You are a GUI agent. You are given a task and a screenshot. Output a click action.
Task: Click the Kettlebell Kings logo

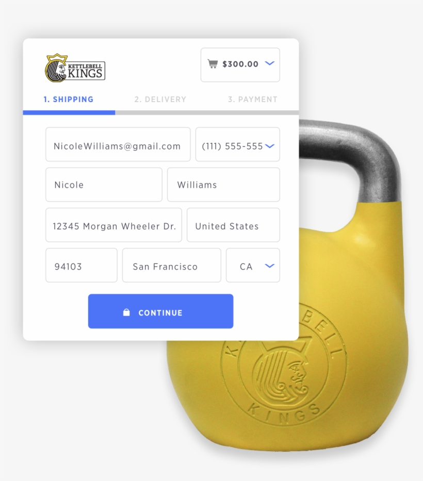click(x=75, y=68)
